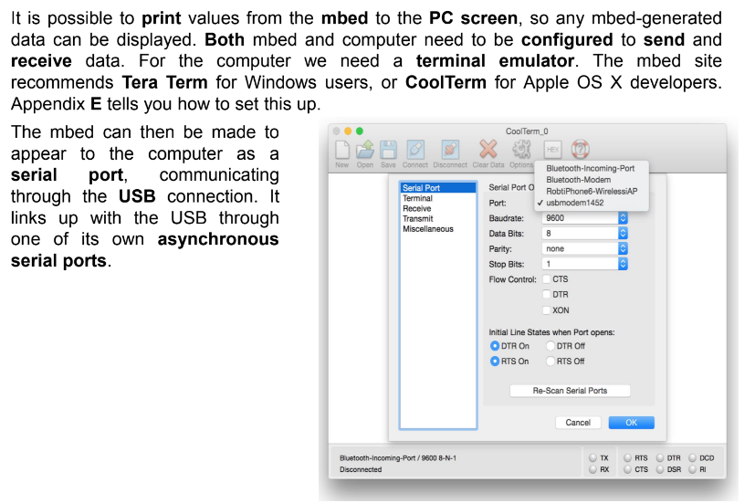Open Options via the gear icon
Viewport: 755px width, 503px height.
click(521, 150)
